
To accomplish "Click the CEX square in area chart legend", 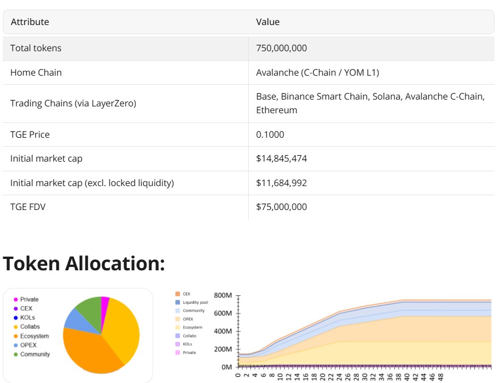I will coord(177,294).
